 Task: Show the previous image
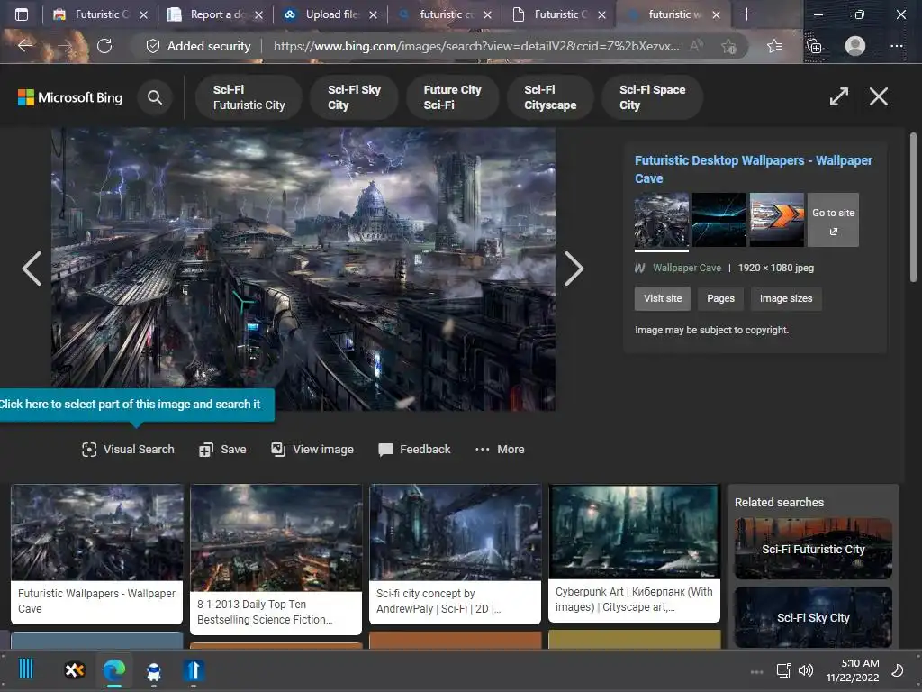click(x=32, y=269)
